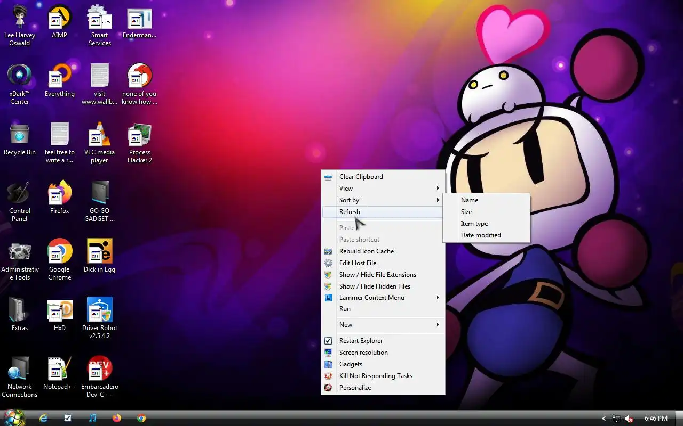
Task: Expand the Sort by submenu
Action: (x=383, y=200)
